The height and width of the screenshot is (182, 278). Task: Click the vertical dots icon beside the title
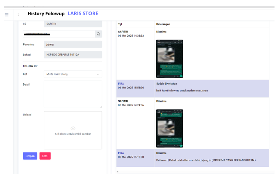(x=18, y=15)
